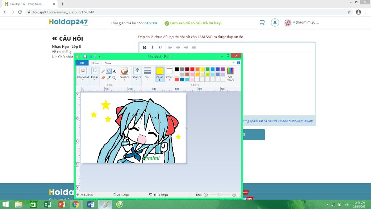Show hidden system tray icons arrow
Image resolution: width=371 pixels, height=209 pixels.
(328, 205)
